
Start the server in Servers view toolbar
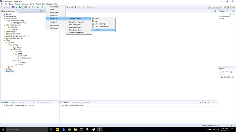point(39,103)
